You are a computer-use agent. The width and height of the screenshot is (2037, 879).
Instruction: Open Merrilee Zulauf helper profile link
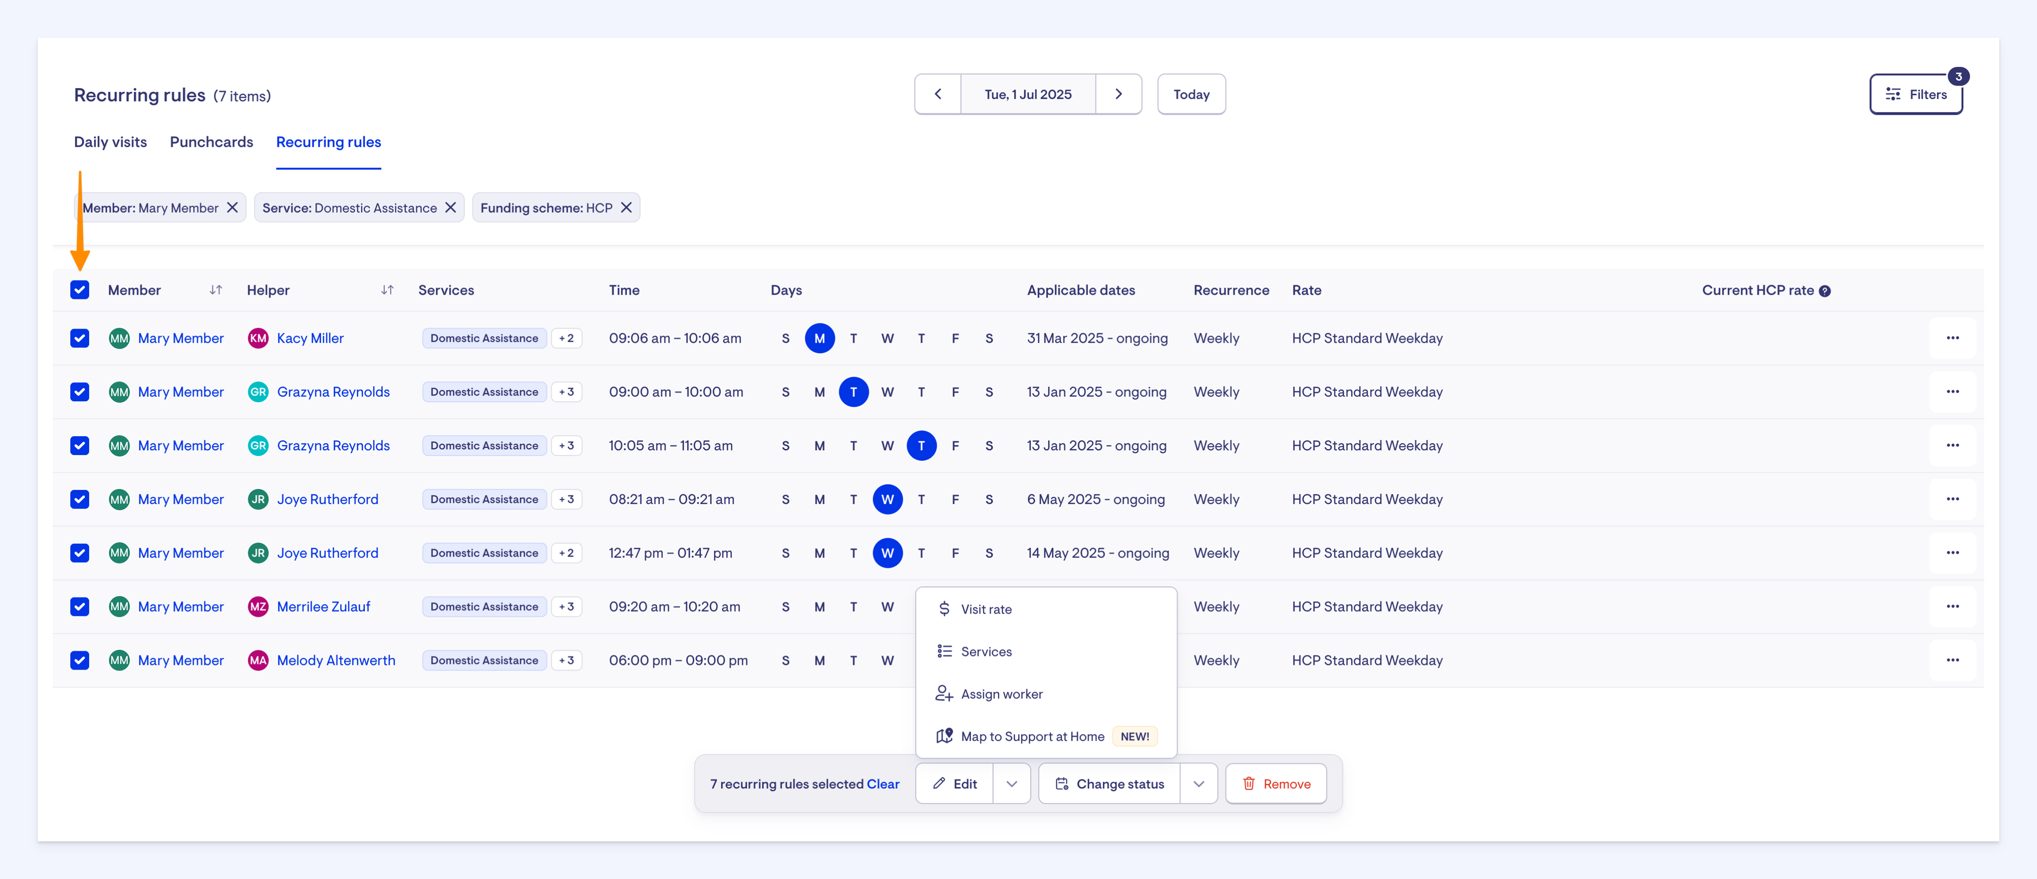point(323,606)
